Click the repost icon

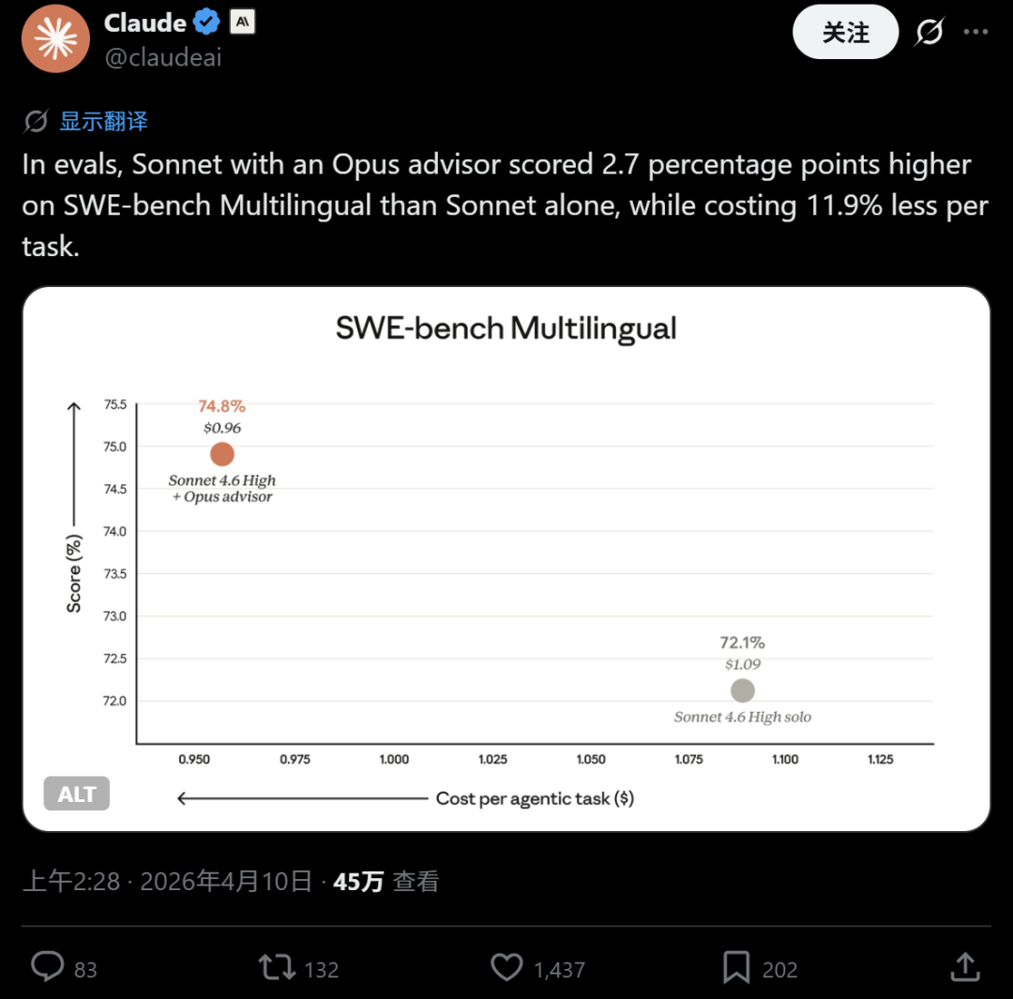coord(277,967)
